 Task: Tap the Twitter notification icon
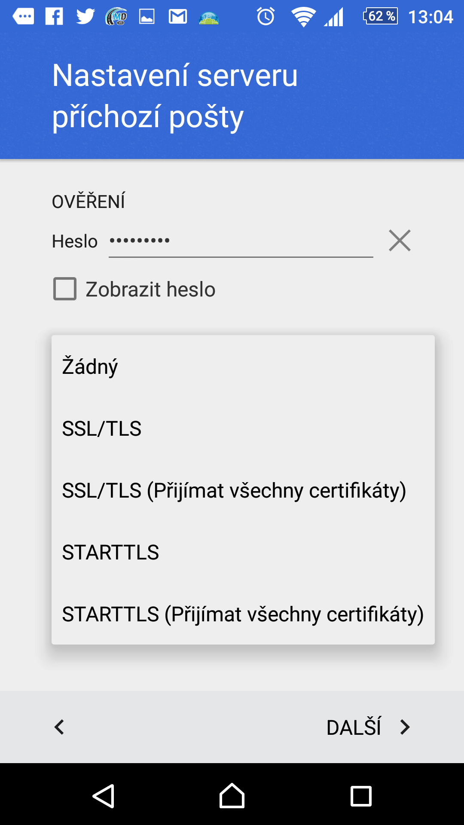pyautogui.click(x=85, y=17)
